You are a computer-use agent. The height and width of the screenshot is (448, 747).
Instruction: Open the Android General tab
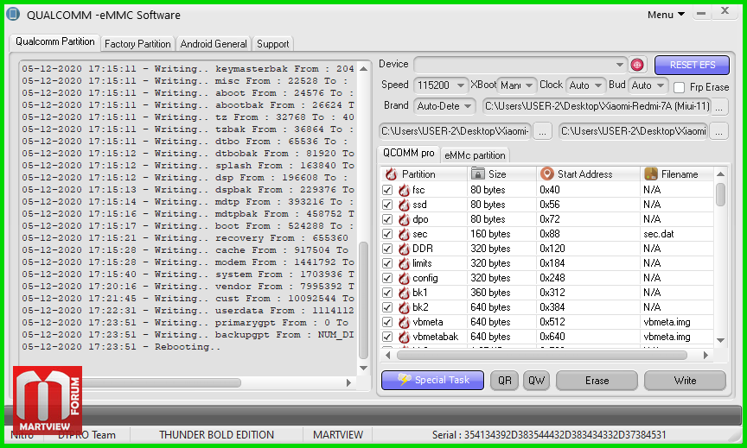pos(214,44)
